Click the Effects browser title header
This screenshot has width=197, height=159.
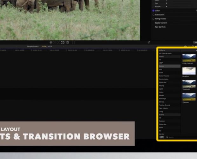162,50
